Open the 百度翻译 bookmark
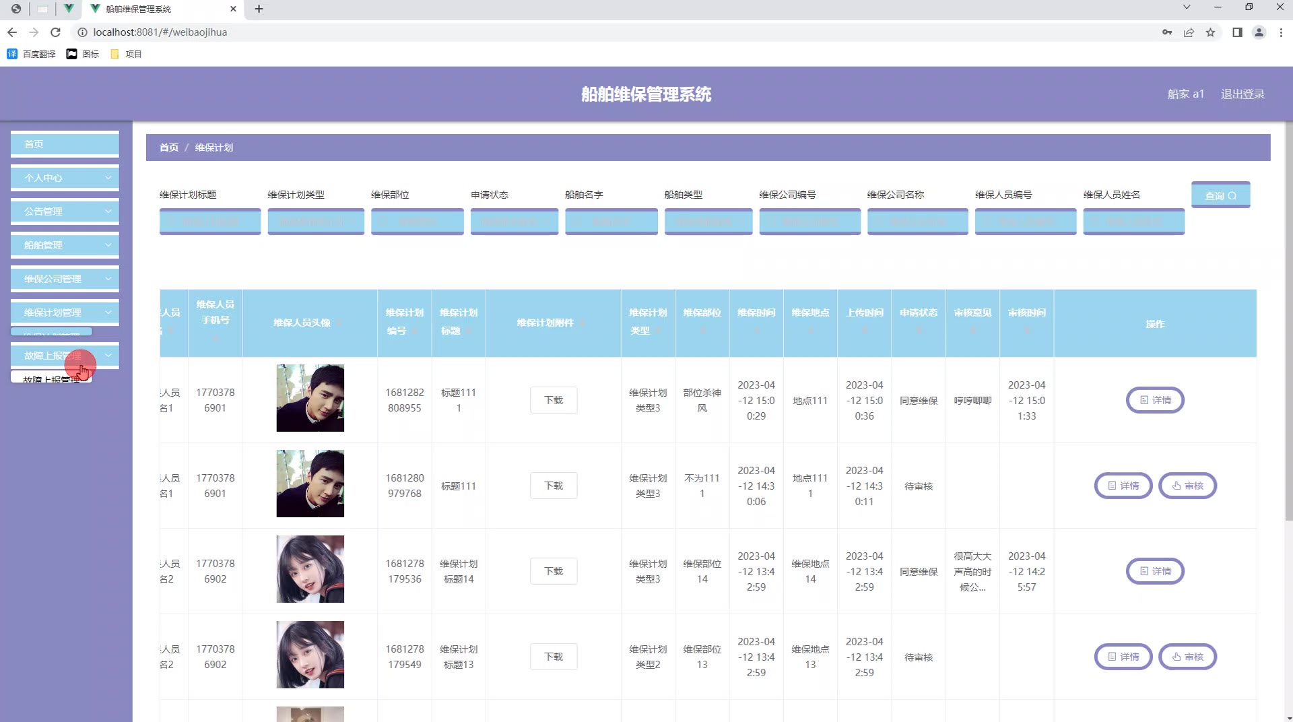Image resolution: width=1293 pixels, height=722 pixels. pyautogui.click(x=32, y=54)
